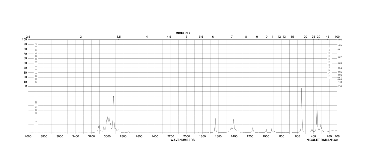Select the NICOLET RAMAN 950 instrument label
Screen dimensions: 367x158
click(x=322, y=140)
